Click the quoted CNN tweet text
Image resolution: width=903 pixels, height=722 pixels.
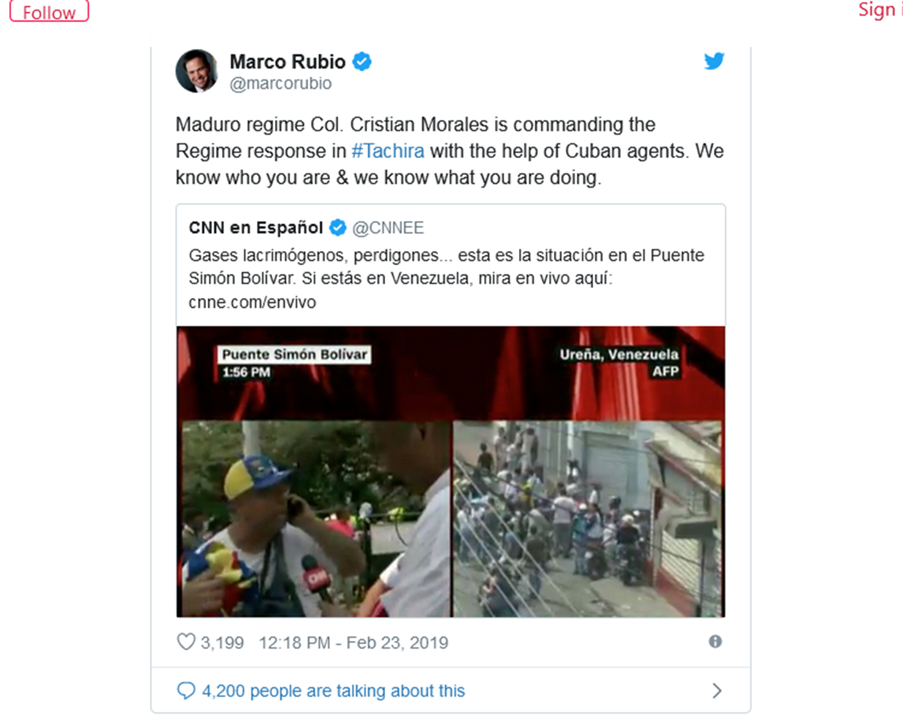[446, 278]
